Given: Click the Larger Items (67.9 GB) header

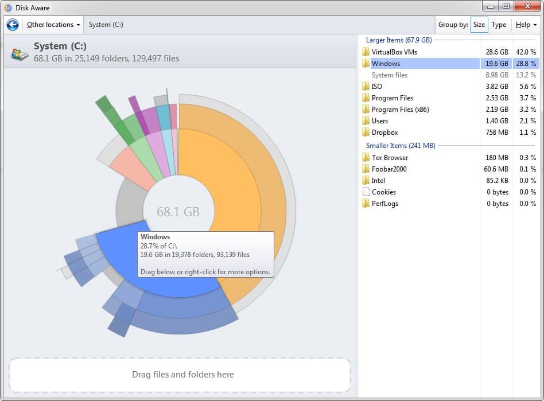Looking at the screenshot, I should coord(399,40).
